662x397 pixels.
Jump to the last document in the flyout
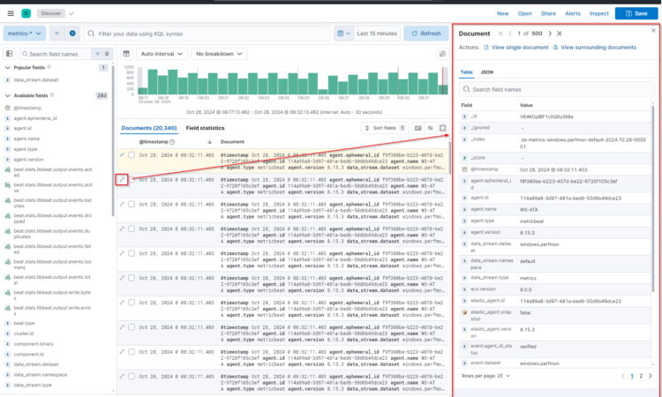[x=559, y=34]
